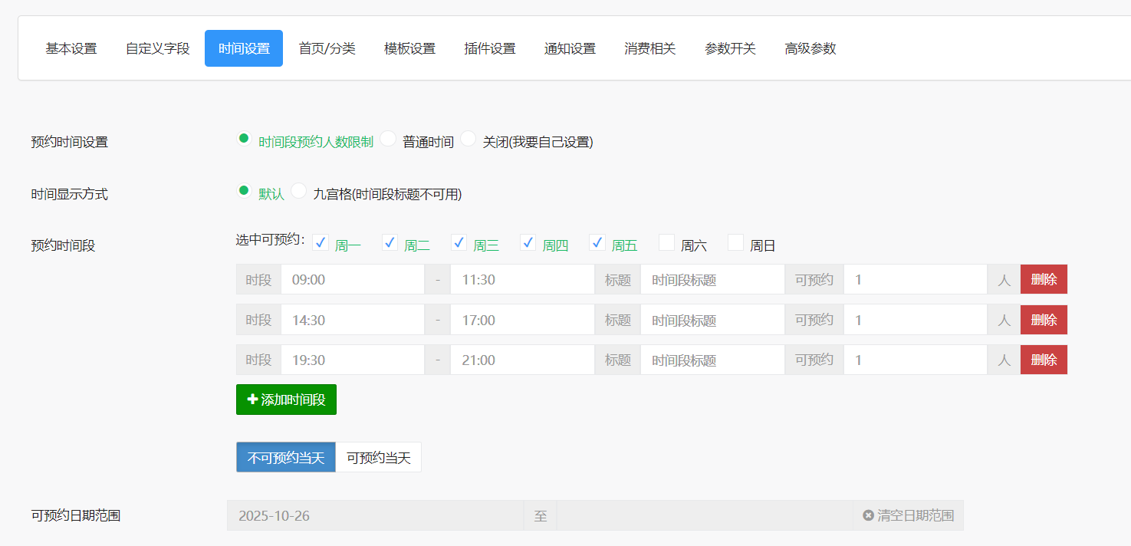Open start date field showing 2025-10-26

click(375, 515)
